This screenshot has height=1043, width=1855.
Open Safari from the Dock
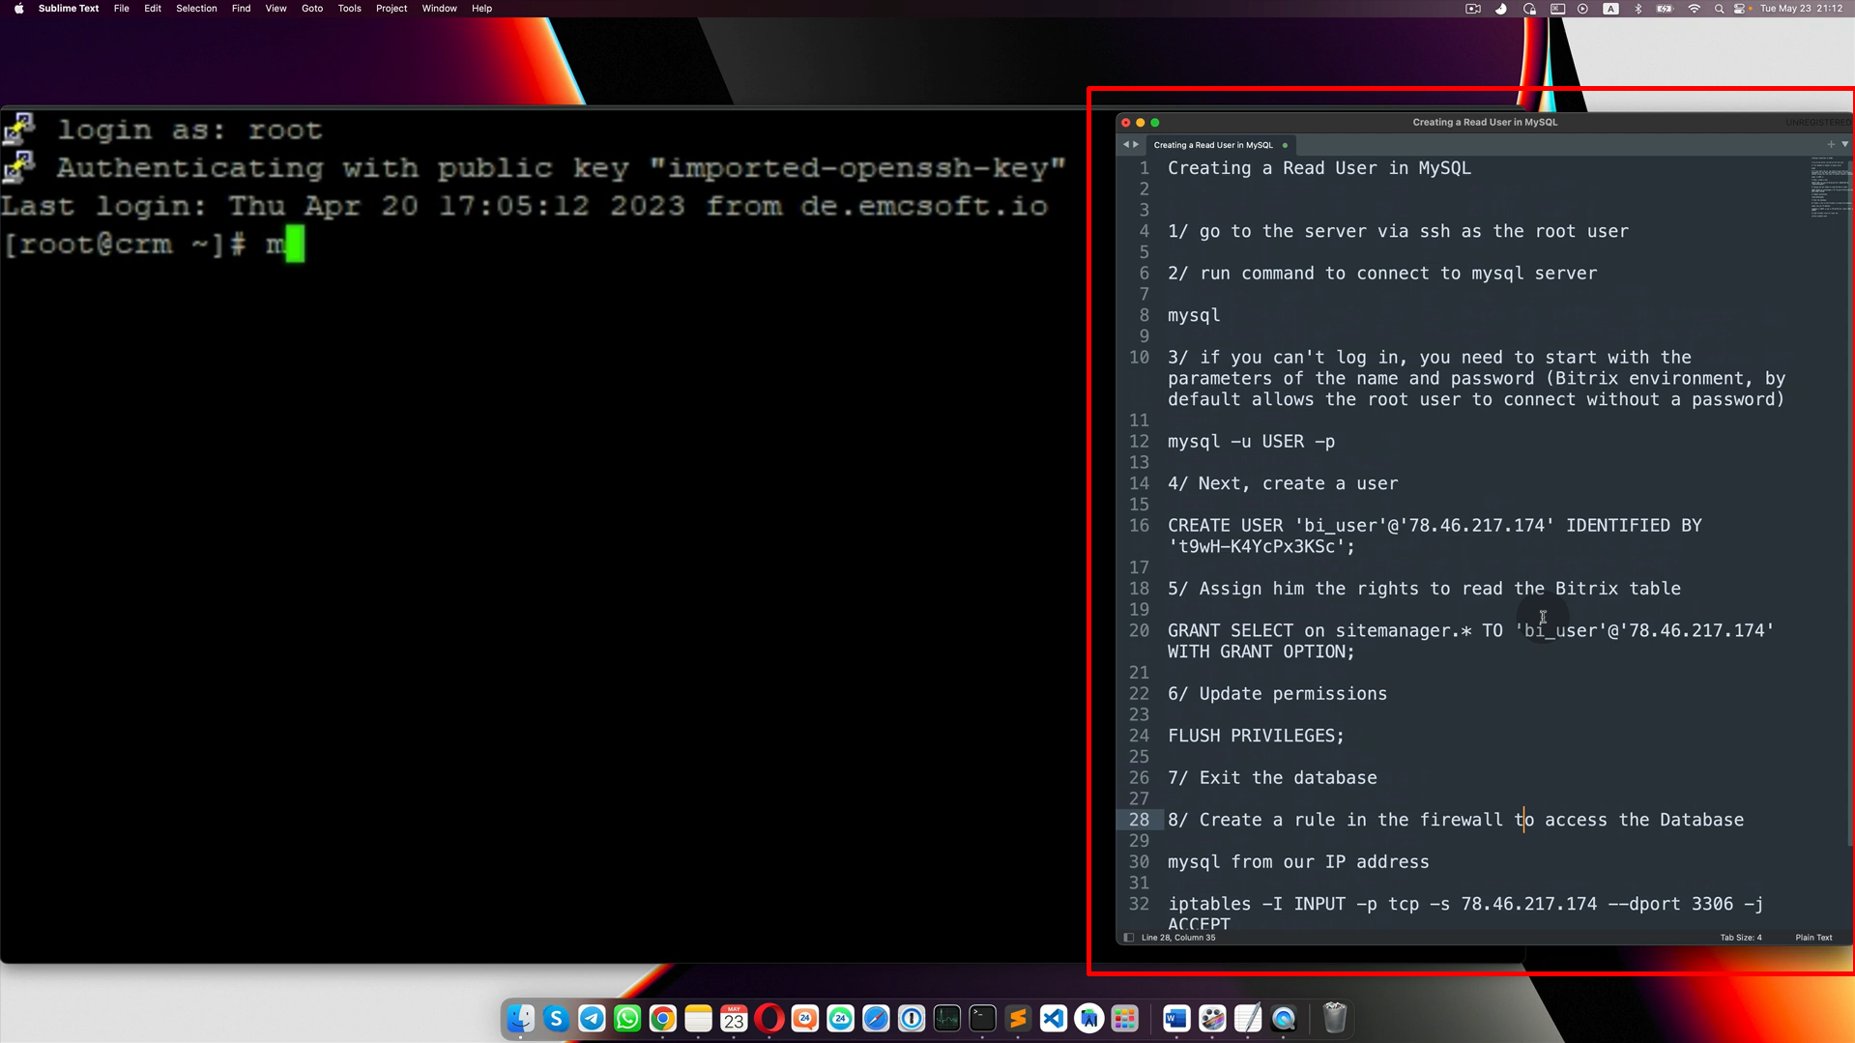876,1019
